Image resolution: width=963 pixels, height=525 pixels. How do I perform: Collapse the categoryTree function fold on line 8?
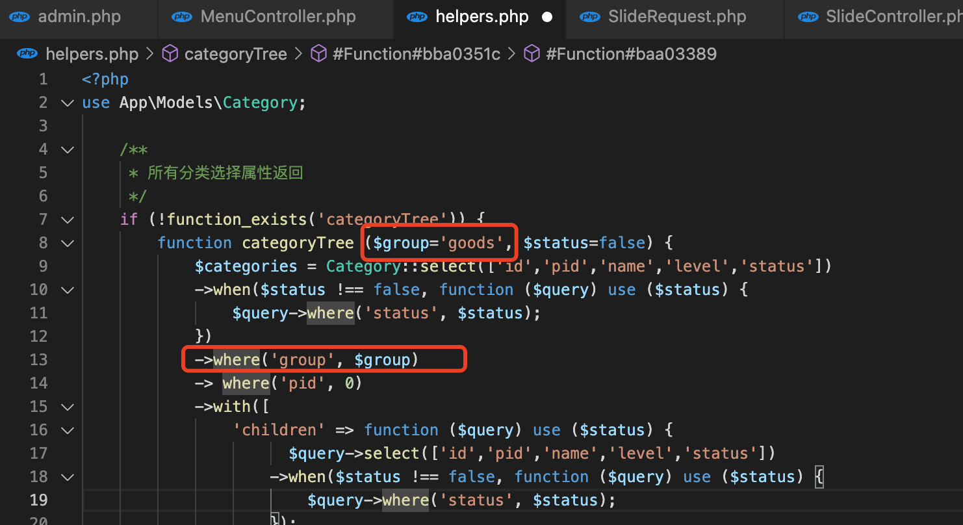68,243
